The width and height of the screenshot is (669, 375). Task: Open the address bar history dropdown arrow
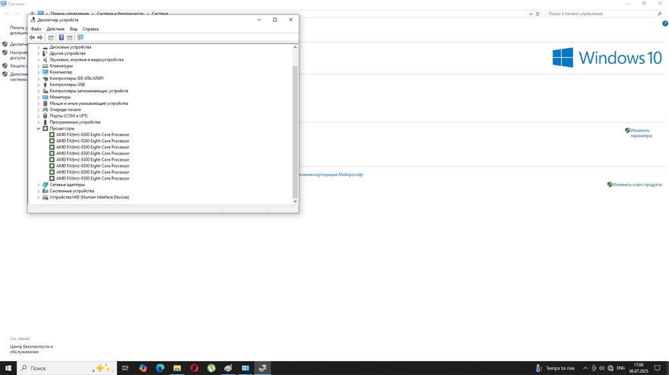(531, 14)
